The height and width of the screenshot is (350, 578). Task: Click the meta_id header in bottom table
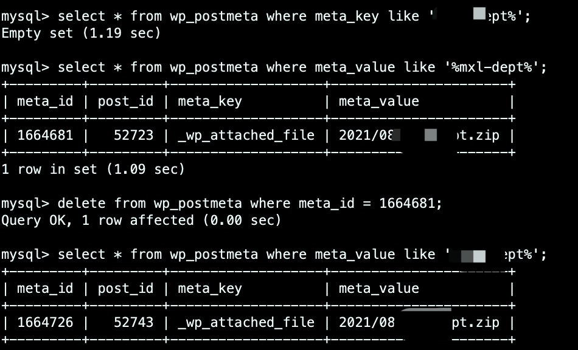point(45,288)
